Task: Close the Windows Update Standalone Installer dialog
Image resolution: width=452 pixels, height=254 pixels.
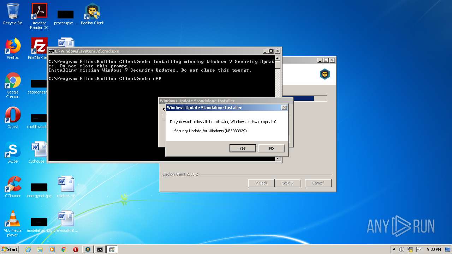Action: (x=284, y=108)
